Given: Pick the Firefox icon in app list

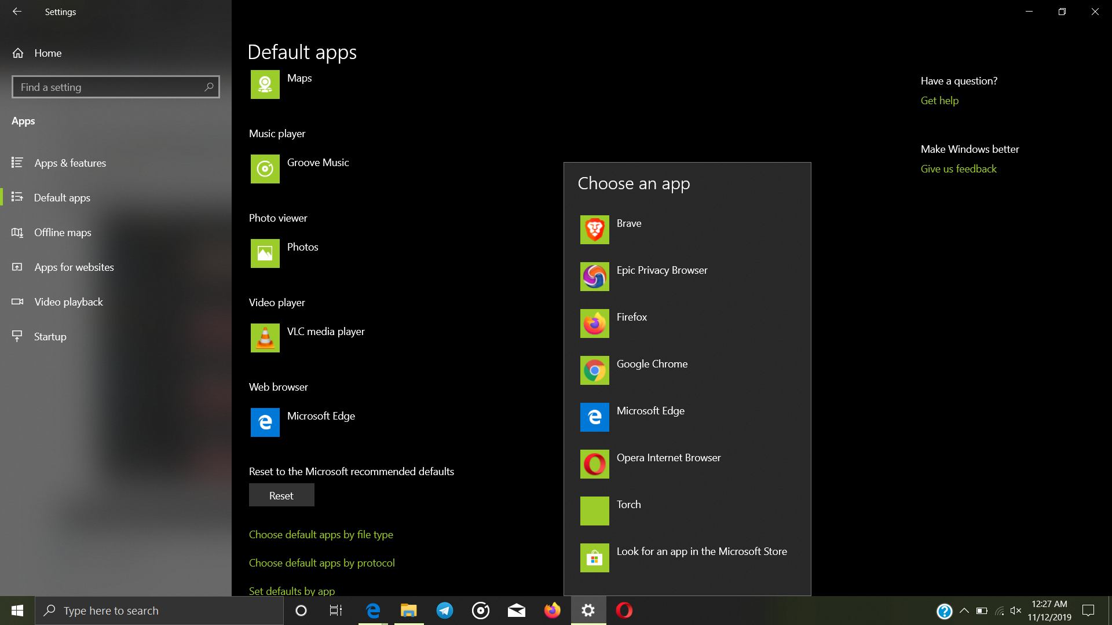Looking at the screenshot, I should coord(594,323).
